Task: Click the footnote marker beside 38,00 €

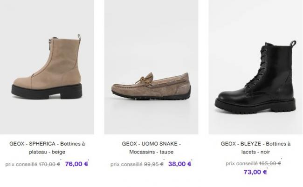Action: tap(193, 160)
